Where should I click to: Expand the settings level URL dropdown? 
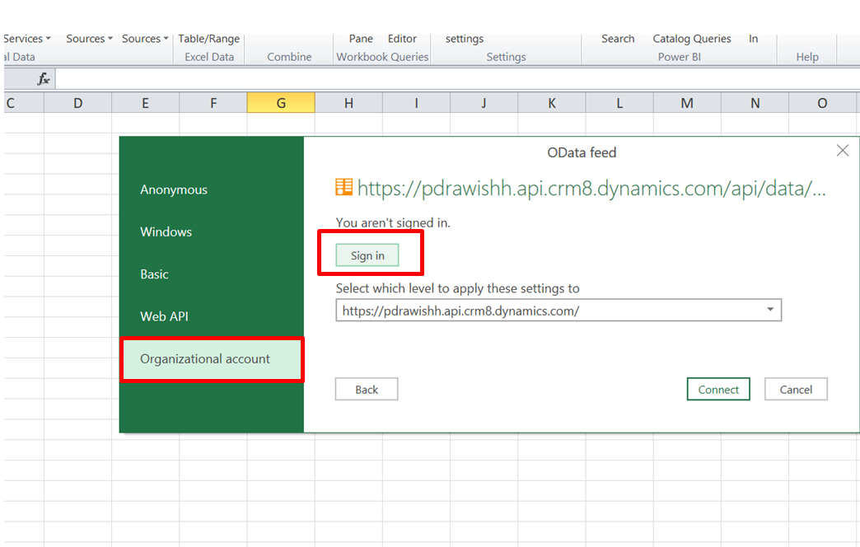[x=769, y=310]
